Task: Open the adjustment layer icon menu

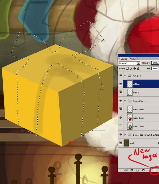Action: pos(143,170)
